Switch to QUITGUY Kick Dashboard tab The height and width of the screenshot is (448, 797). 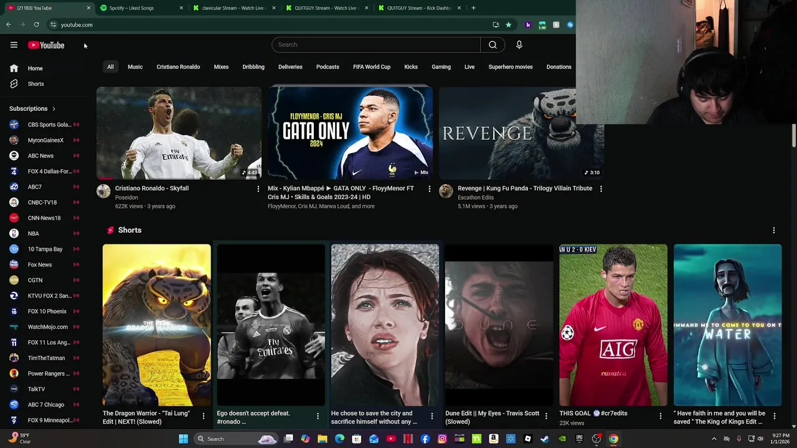pyautogui.click(x=421, y=8)
